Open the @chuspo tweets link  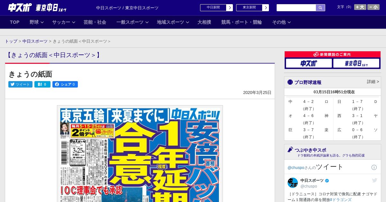[x=296, y=168]
